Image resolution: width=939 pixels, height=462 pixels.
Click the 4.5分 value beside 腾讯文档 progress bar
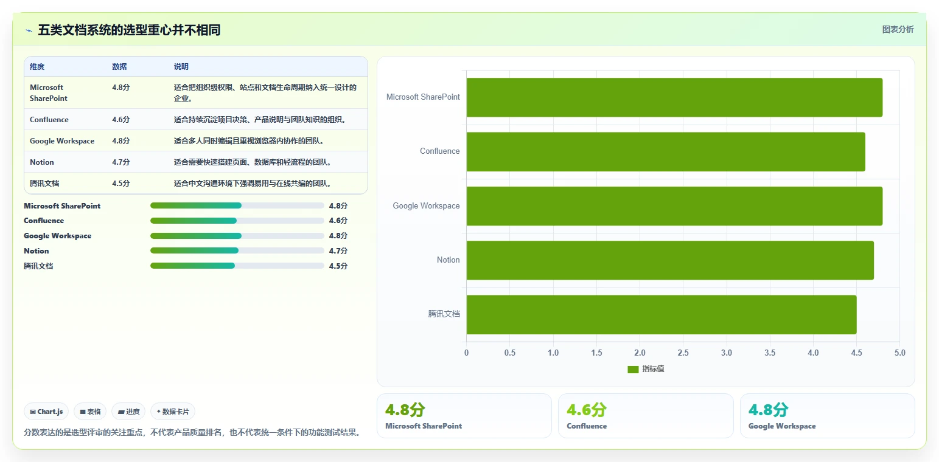[338, 266]
